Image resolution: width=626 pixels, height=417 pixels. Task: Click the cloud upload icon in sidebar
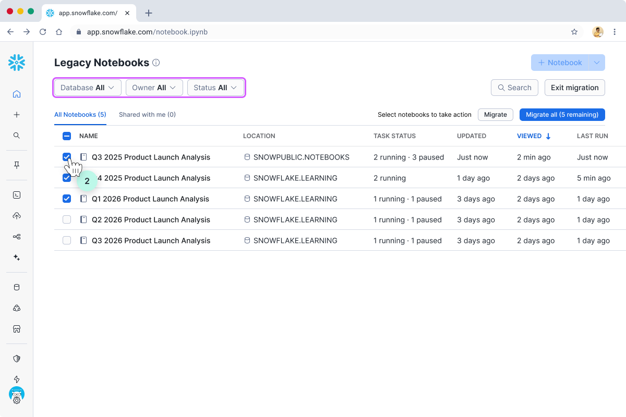(x=17, y=216)
